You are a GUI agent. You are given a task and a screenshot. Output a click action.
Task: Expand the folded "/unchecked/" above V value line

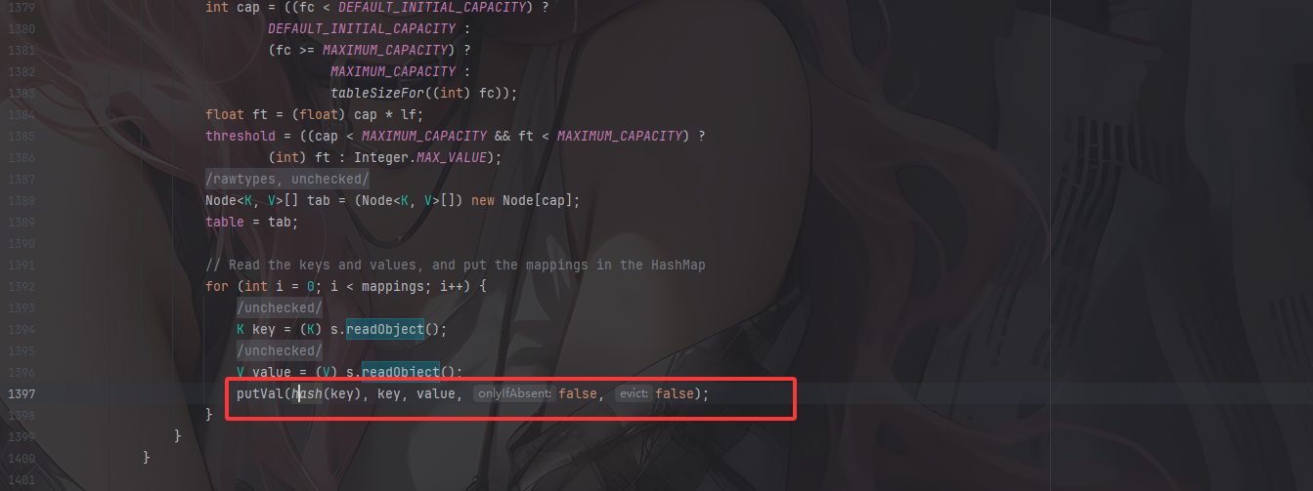(x=280, y=350)
